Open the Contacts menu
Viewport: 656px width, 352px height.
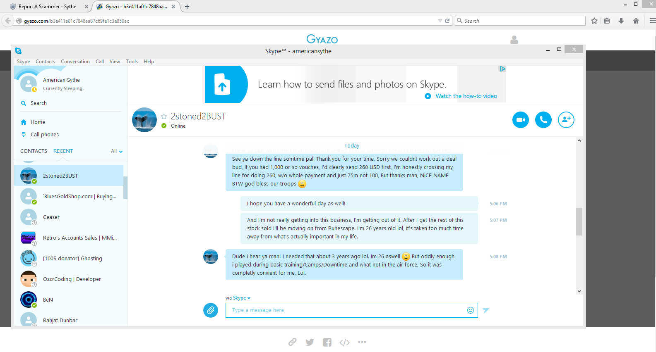click(x=45, y=62)
